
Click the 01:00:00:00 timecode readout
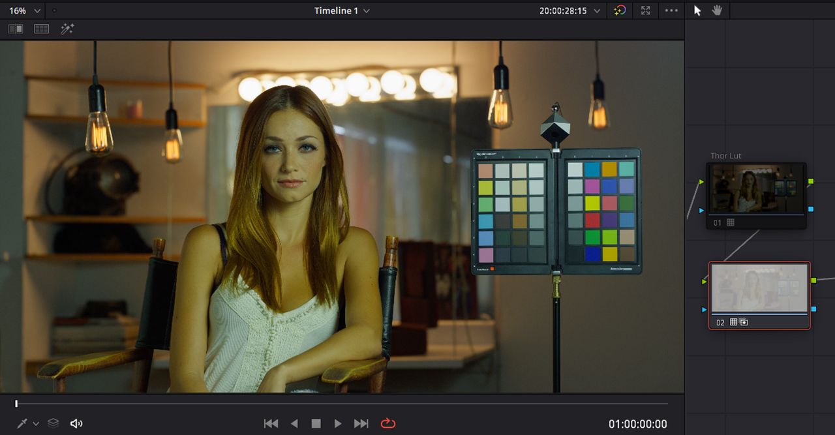pos(638,424)
